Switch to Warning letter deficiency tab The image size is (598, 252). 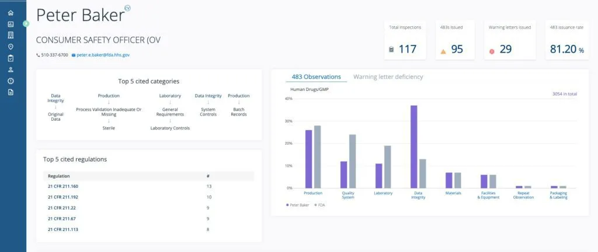[x=388, y=77]
